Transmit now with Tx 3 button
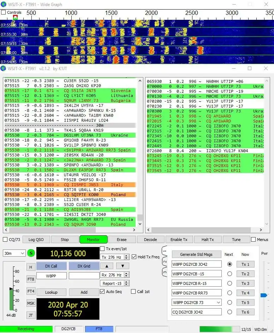The image size is (274, 333). pyautogui.click(x=245, y=283)
